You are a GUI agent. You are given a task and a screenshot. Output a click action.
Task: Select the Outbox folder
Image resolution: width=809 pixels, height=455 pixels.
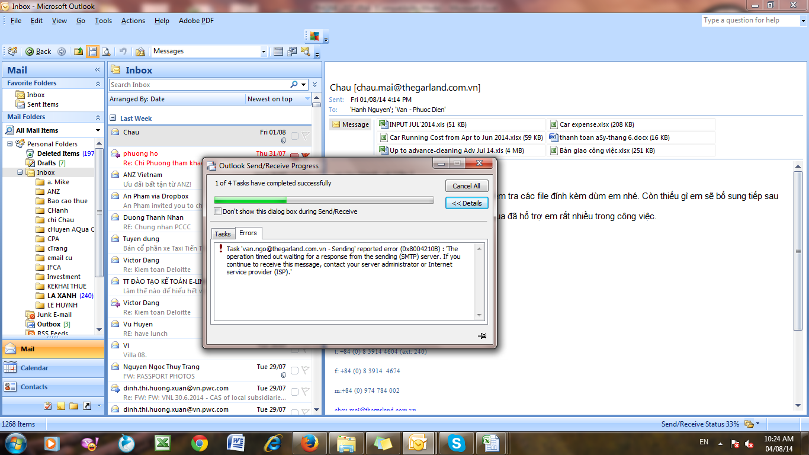tap(49, 324)
